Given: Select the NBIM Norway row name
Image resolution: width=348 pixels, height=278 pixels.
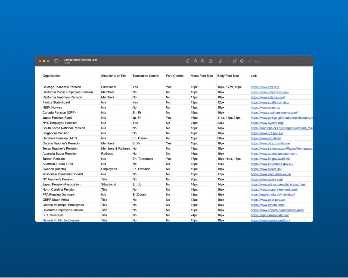Looking at the screenshot, I should pyautogui.click(x=52, y=108).
